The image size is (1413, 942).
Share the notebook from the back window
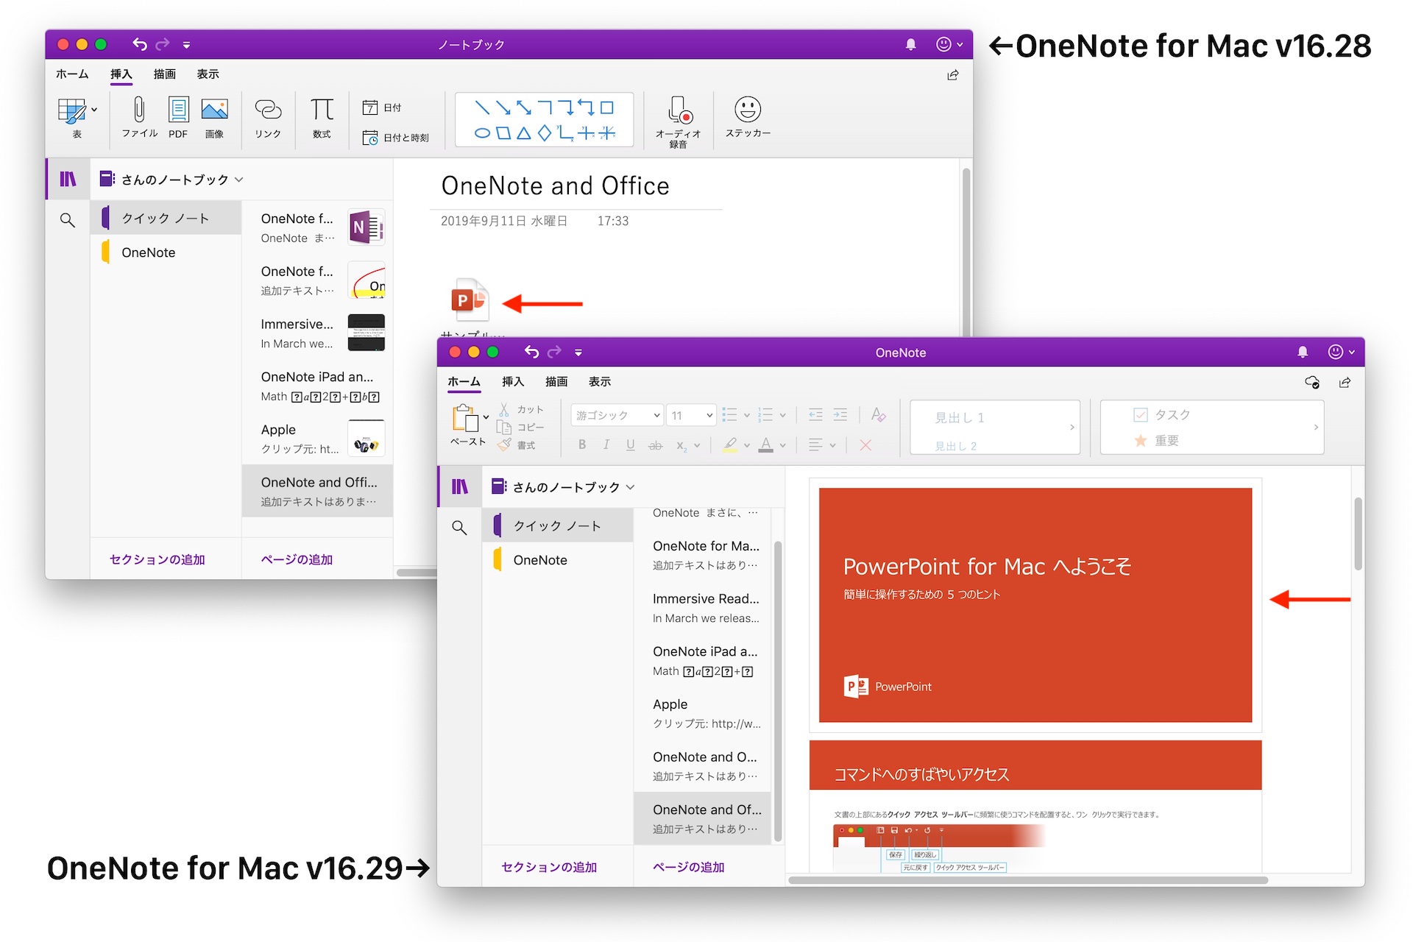(x=953, y=75)
